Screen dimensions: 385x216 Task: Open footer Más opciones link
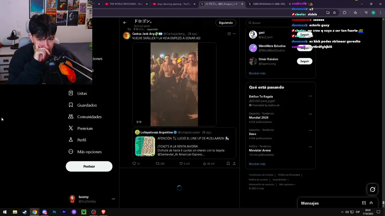288,184
